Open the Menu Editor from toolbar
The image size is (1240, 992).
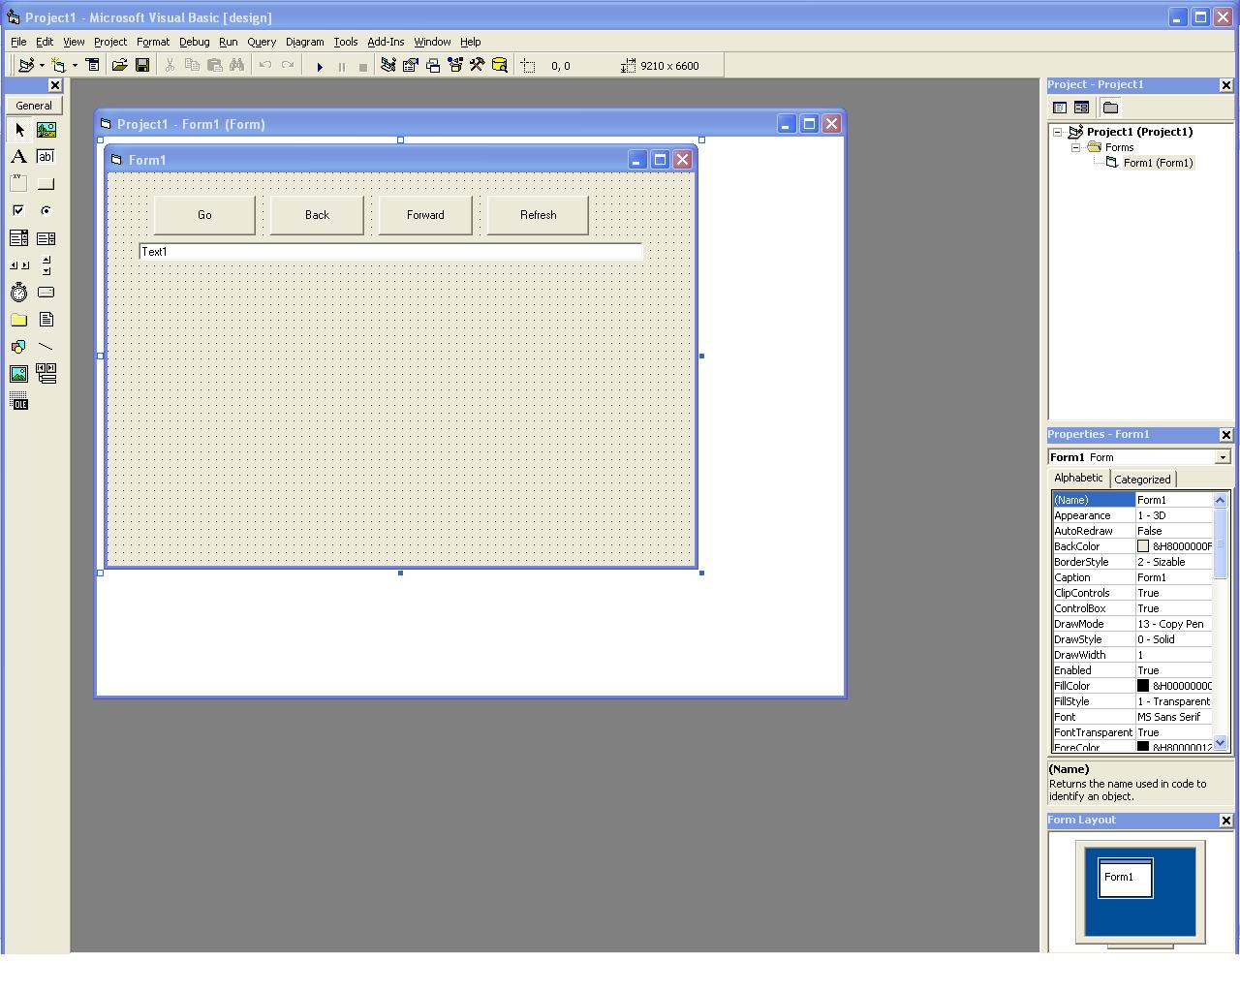pyautogui.click(x=93, y=66)
